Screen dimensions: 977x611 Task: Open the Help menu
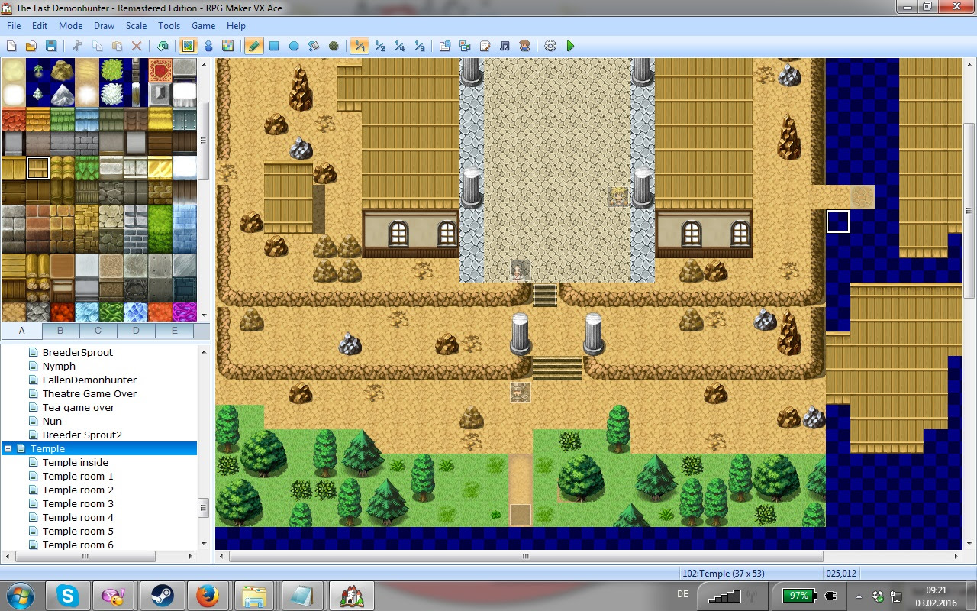coord(237,26)
